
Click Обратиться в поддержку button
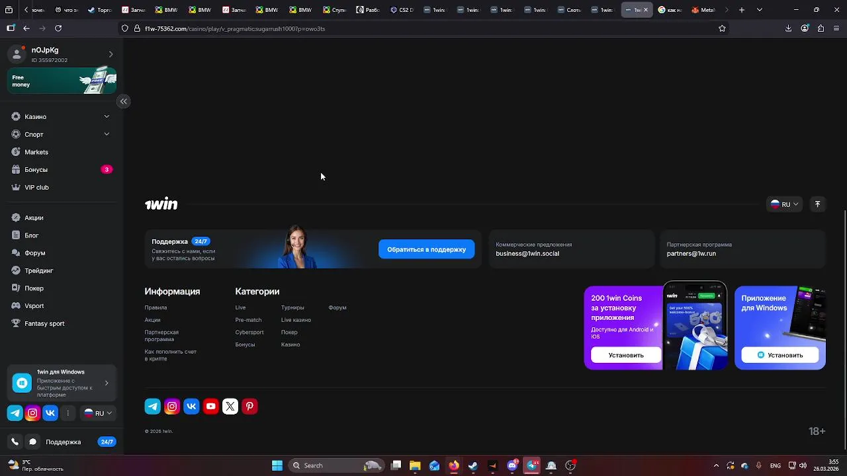point(426,249)
